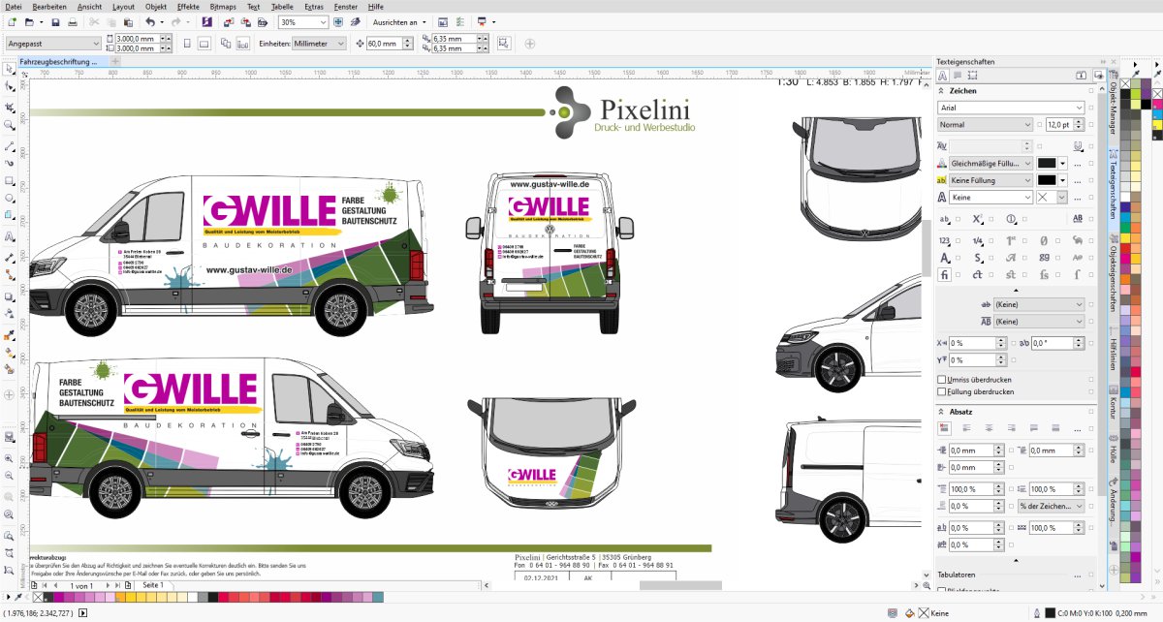The height and width of the screenshot is (622, 1163).
Task: Enable Füllung überdrucken checkbox
Action: [x=942, y=391]
